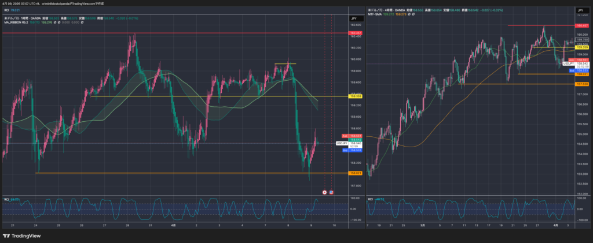
Task: Select the RCI label in the 1-hour oscillator pane
Action: [7, 199]
